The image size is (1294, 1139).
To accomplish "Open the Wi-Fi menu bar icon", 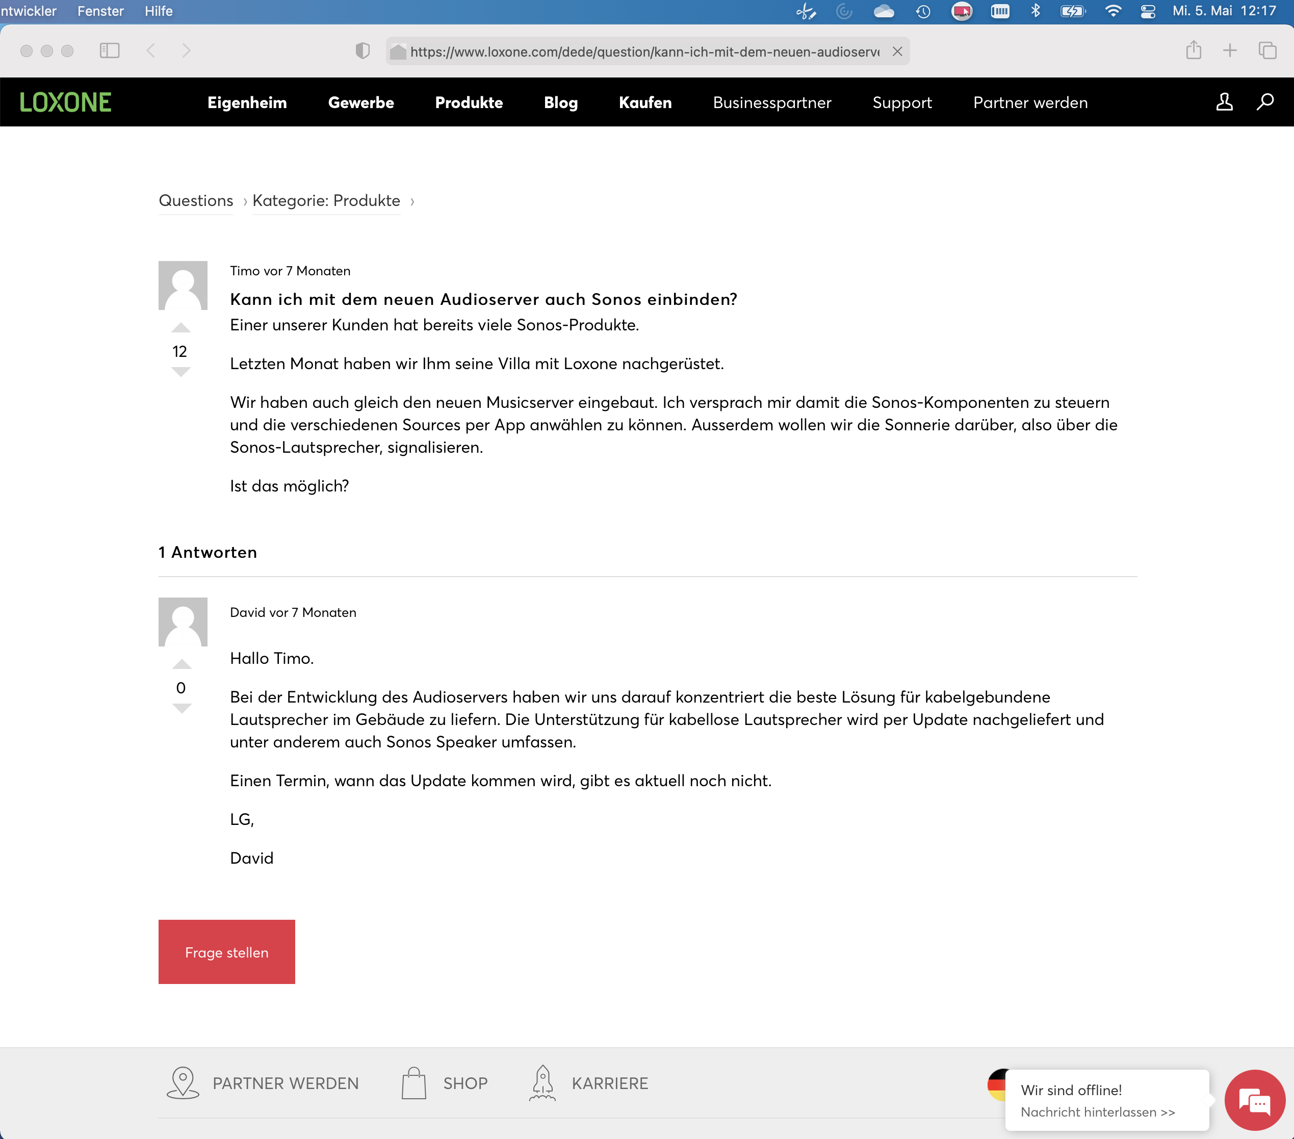I will [x=1112, y=11].
